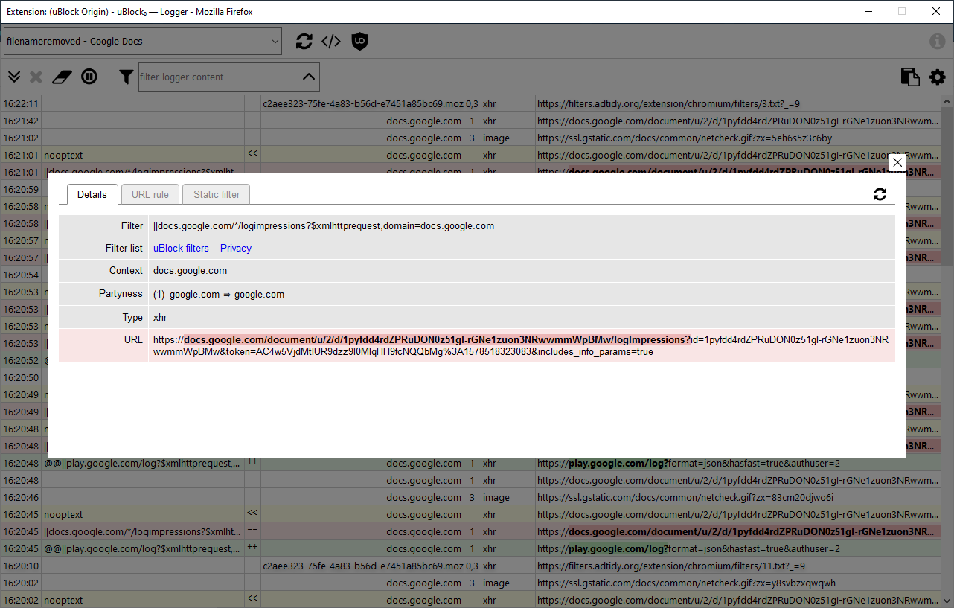This screenshot has width=954, height=608.
Task: Refresh the details dialog content
Action: (880, 194)
